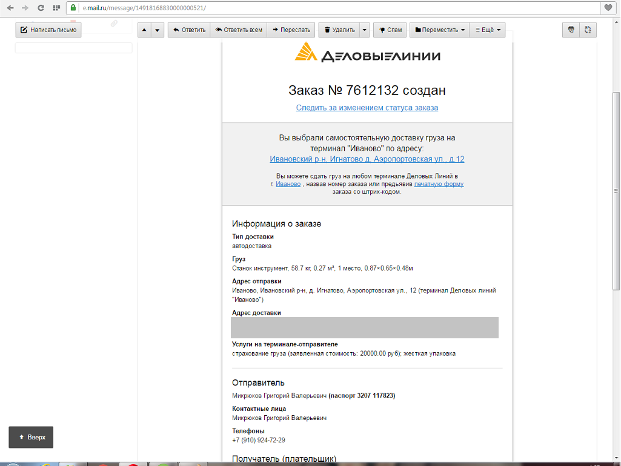This screenshot has width=621, height=466.
Task: Click the phone number +7 (910) 924-72-29
Action: (x=259, y=441)
